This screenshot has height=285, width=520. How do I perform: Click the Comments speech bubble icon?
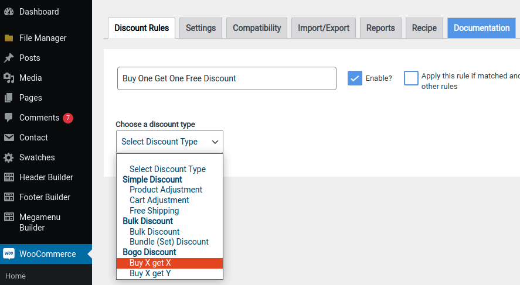9,118
